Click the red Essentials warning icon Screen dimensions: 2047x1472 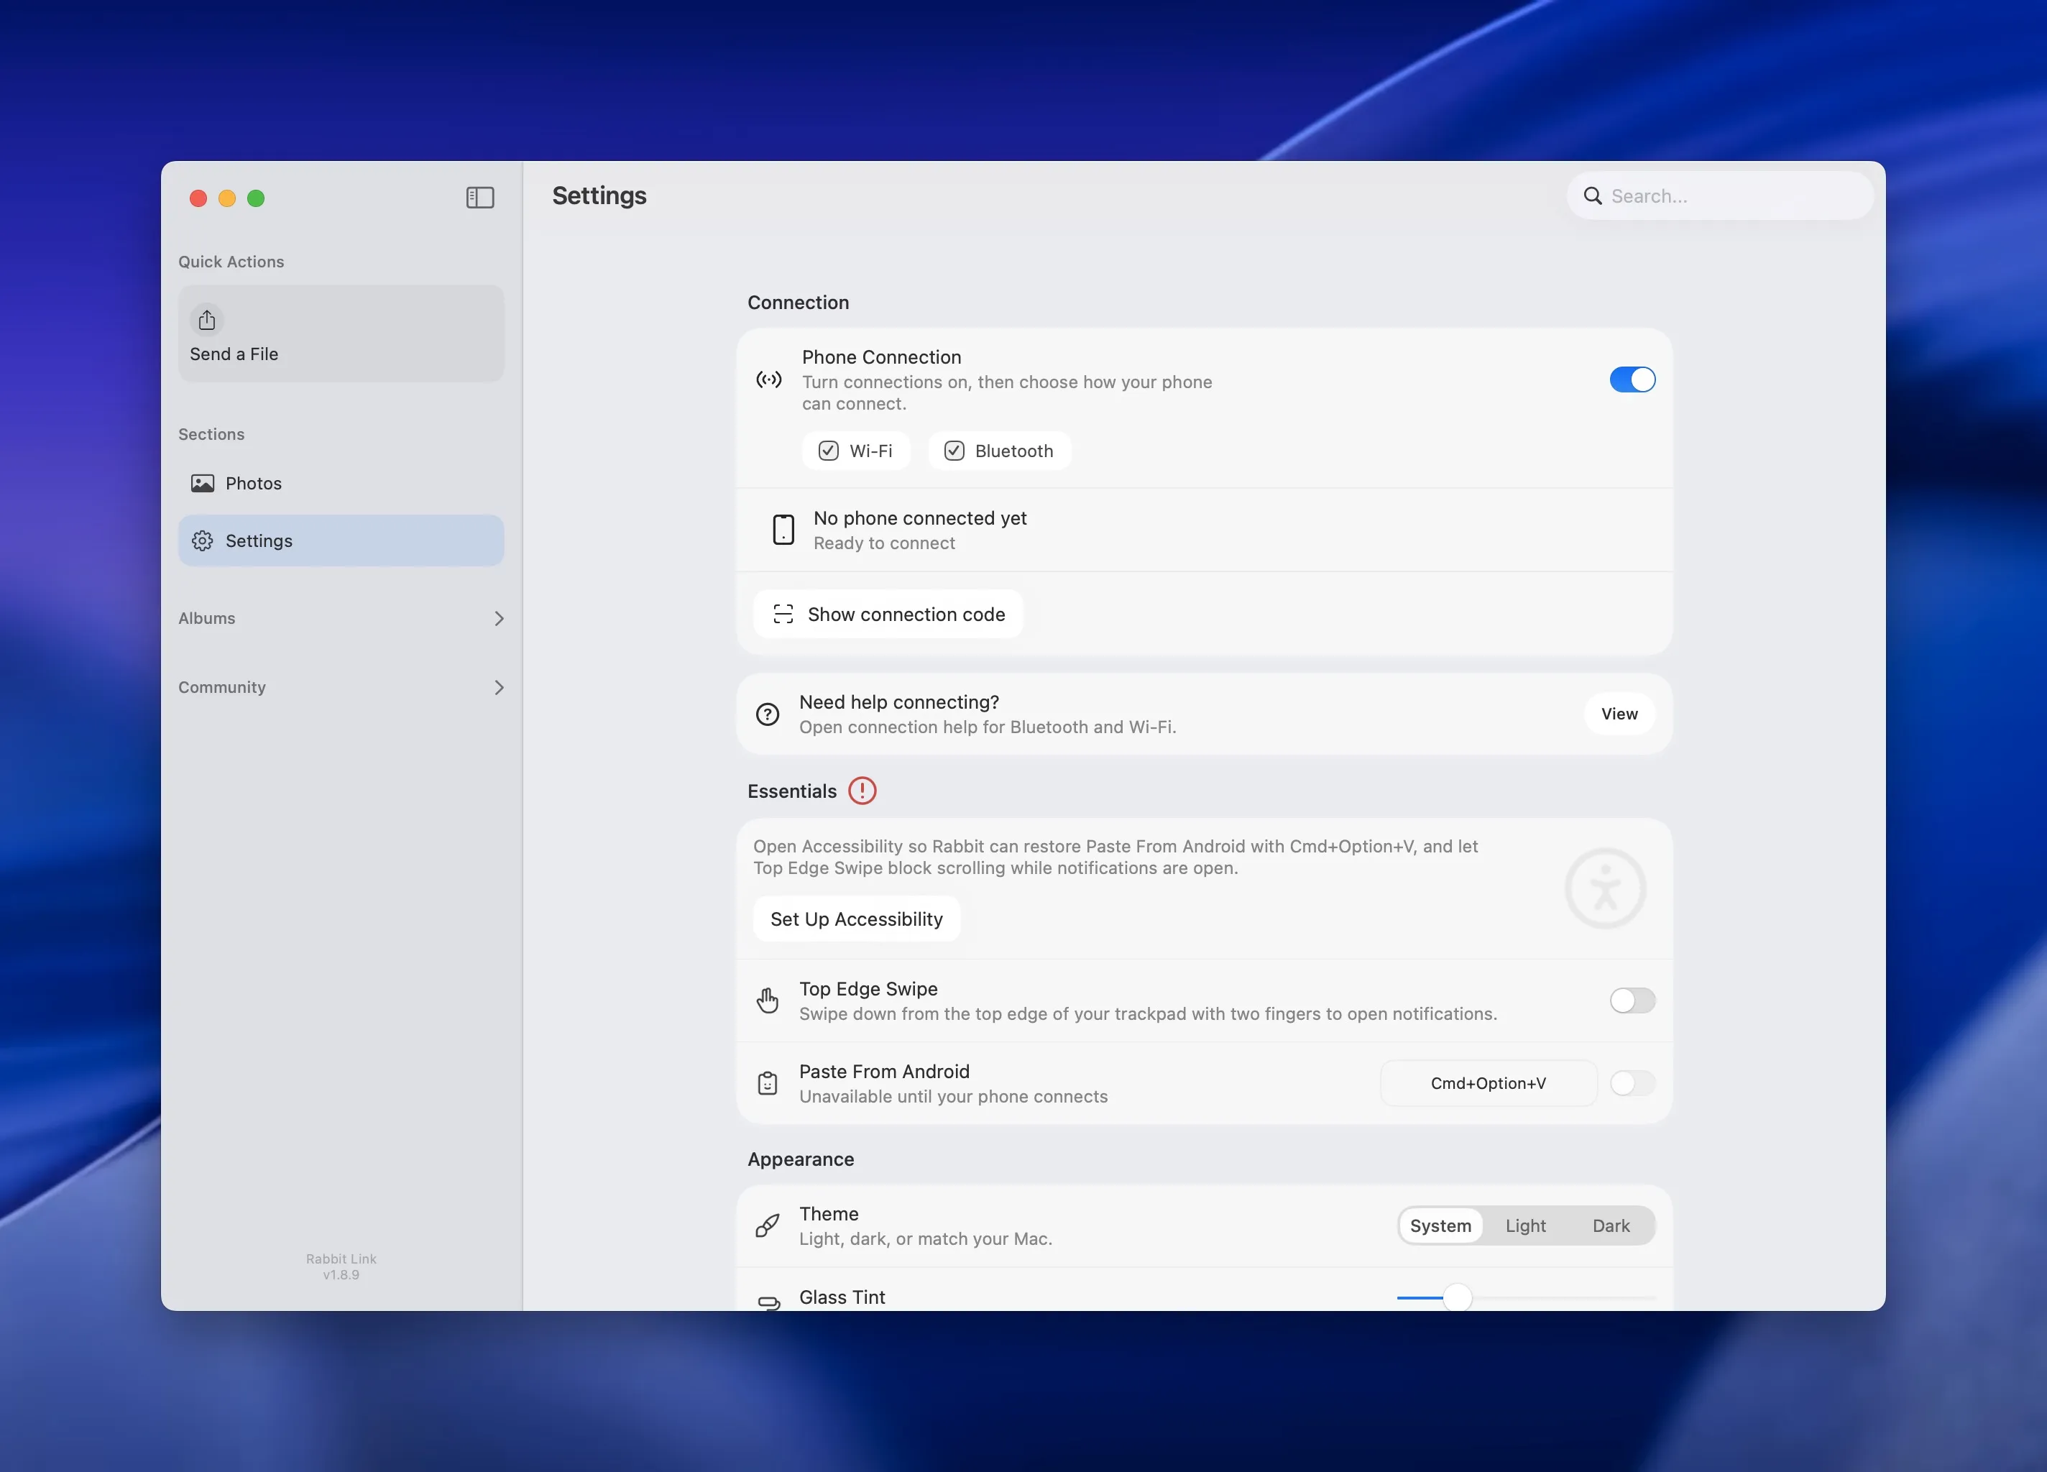pos(862,791)
